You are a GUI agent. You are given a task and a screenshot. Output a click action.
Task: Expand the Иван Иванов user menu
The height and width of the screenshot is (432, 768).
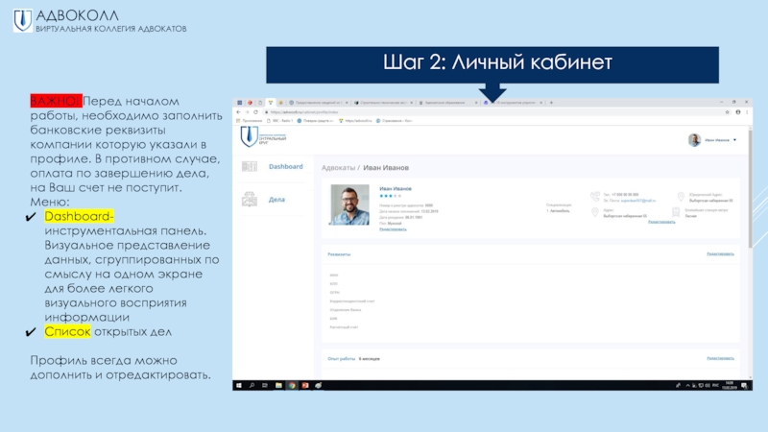coord(735,140)
